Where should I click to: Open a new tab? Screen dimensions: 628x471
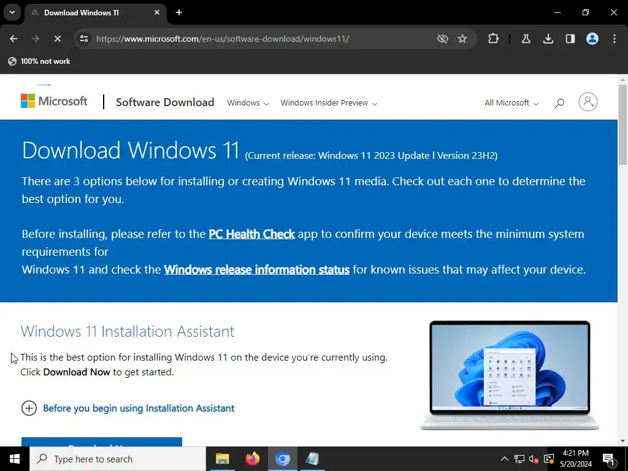click(x=179, y=12)
